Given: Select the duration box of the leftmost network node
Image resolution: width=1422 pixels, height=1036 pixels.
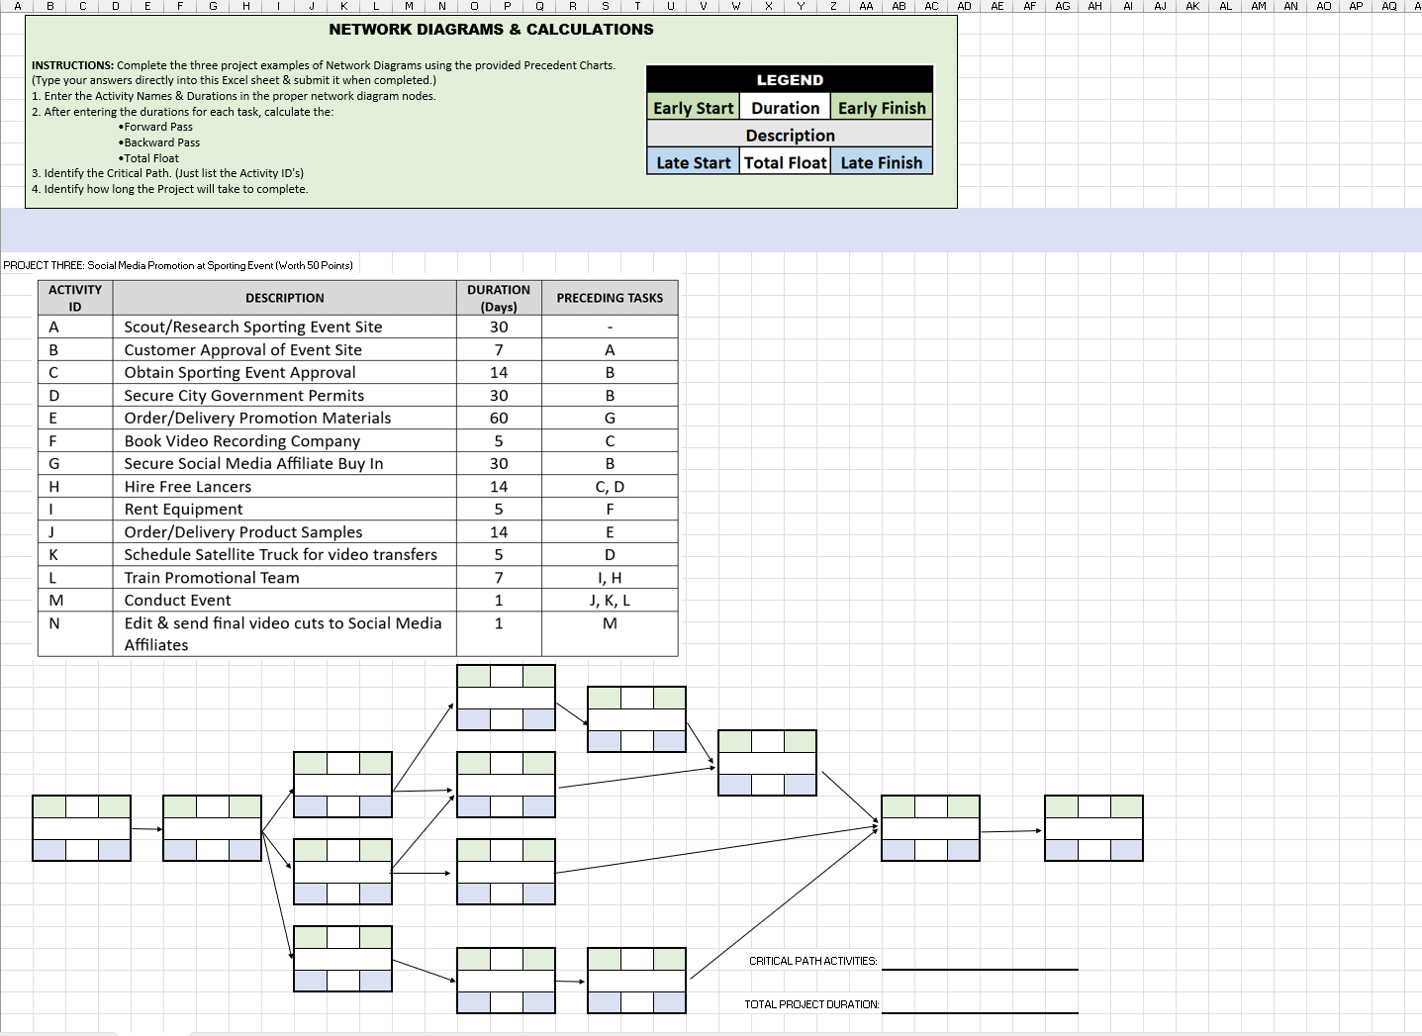Looking at the screenshot, I should click(81, 806).
